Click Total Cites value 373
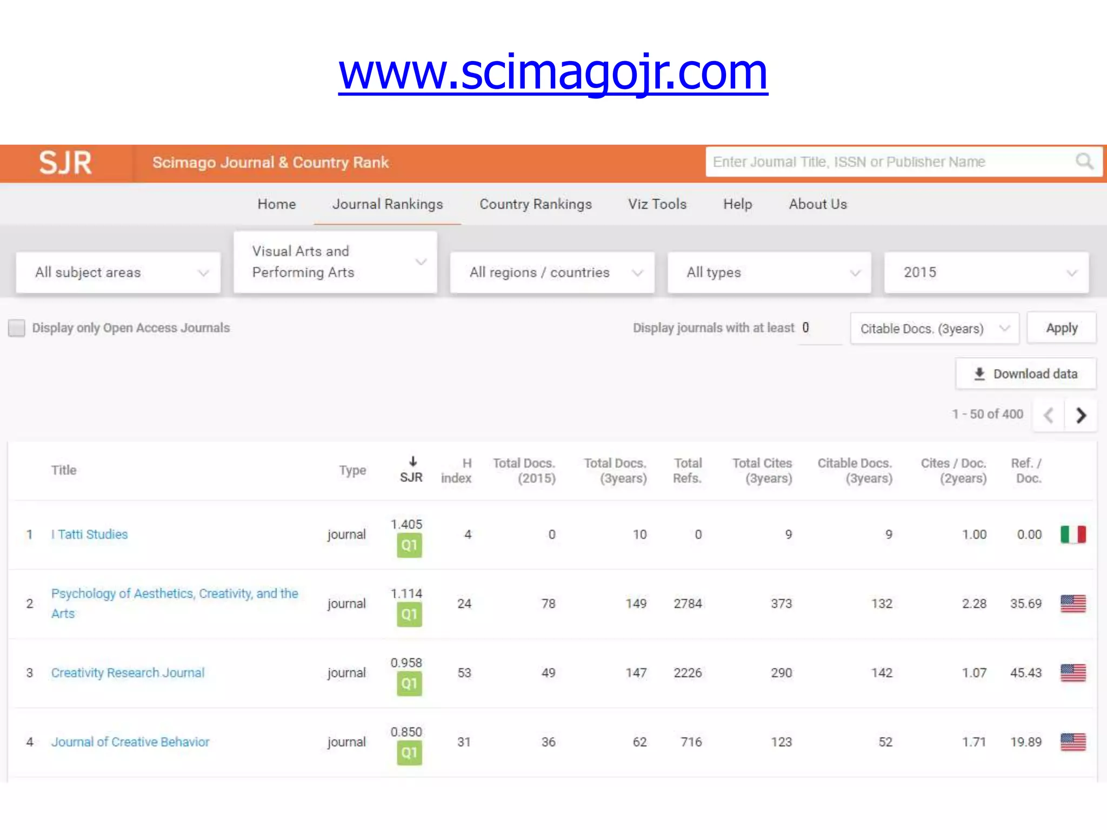 click(781, 604)
